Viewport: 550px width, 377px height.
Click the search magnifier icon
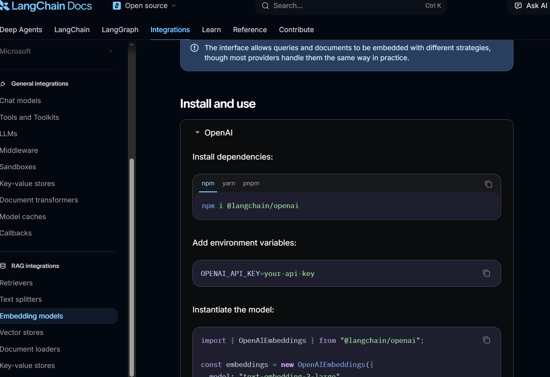(x=265, y=6)
